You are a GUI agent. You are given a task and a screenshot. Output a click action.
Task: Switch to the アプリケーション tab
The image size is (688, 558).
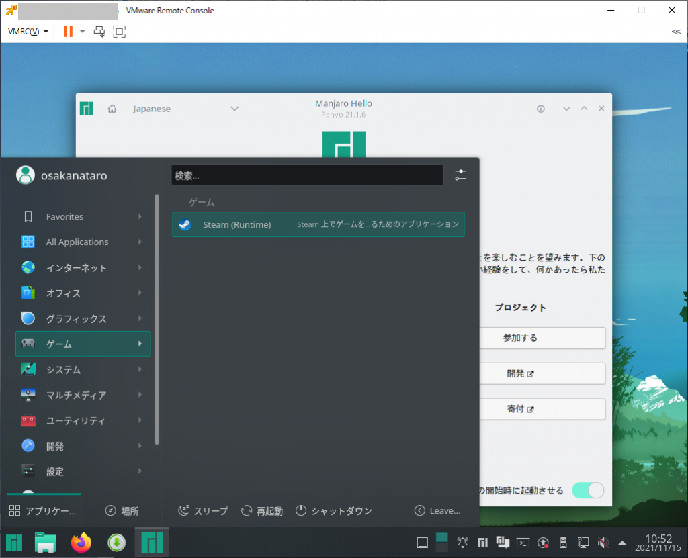[43, 510]
